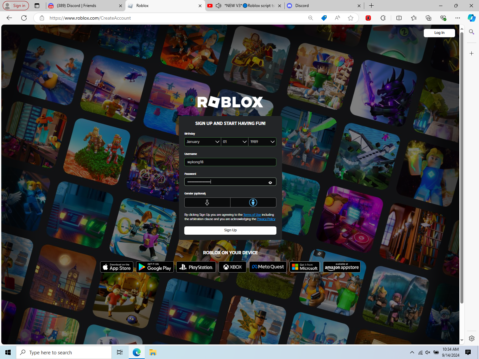Launch Copilot from the toolbar
The height and width of the screenshot is (359, 479).
pos(472,18)
